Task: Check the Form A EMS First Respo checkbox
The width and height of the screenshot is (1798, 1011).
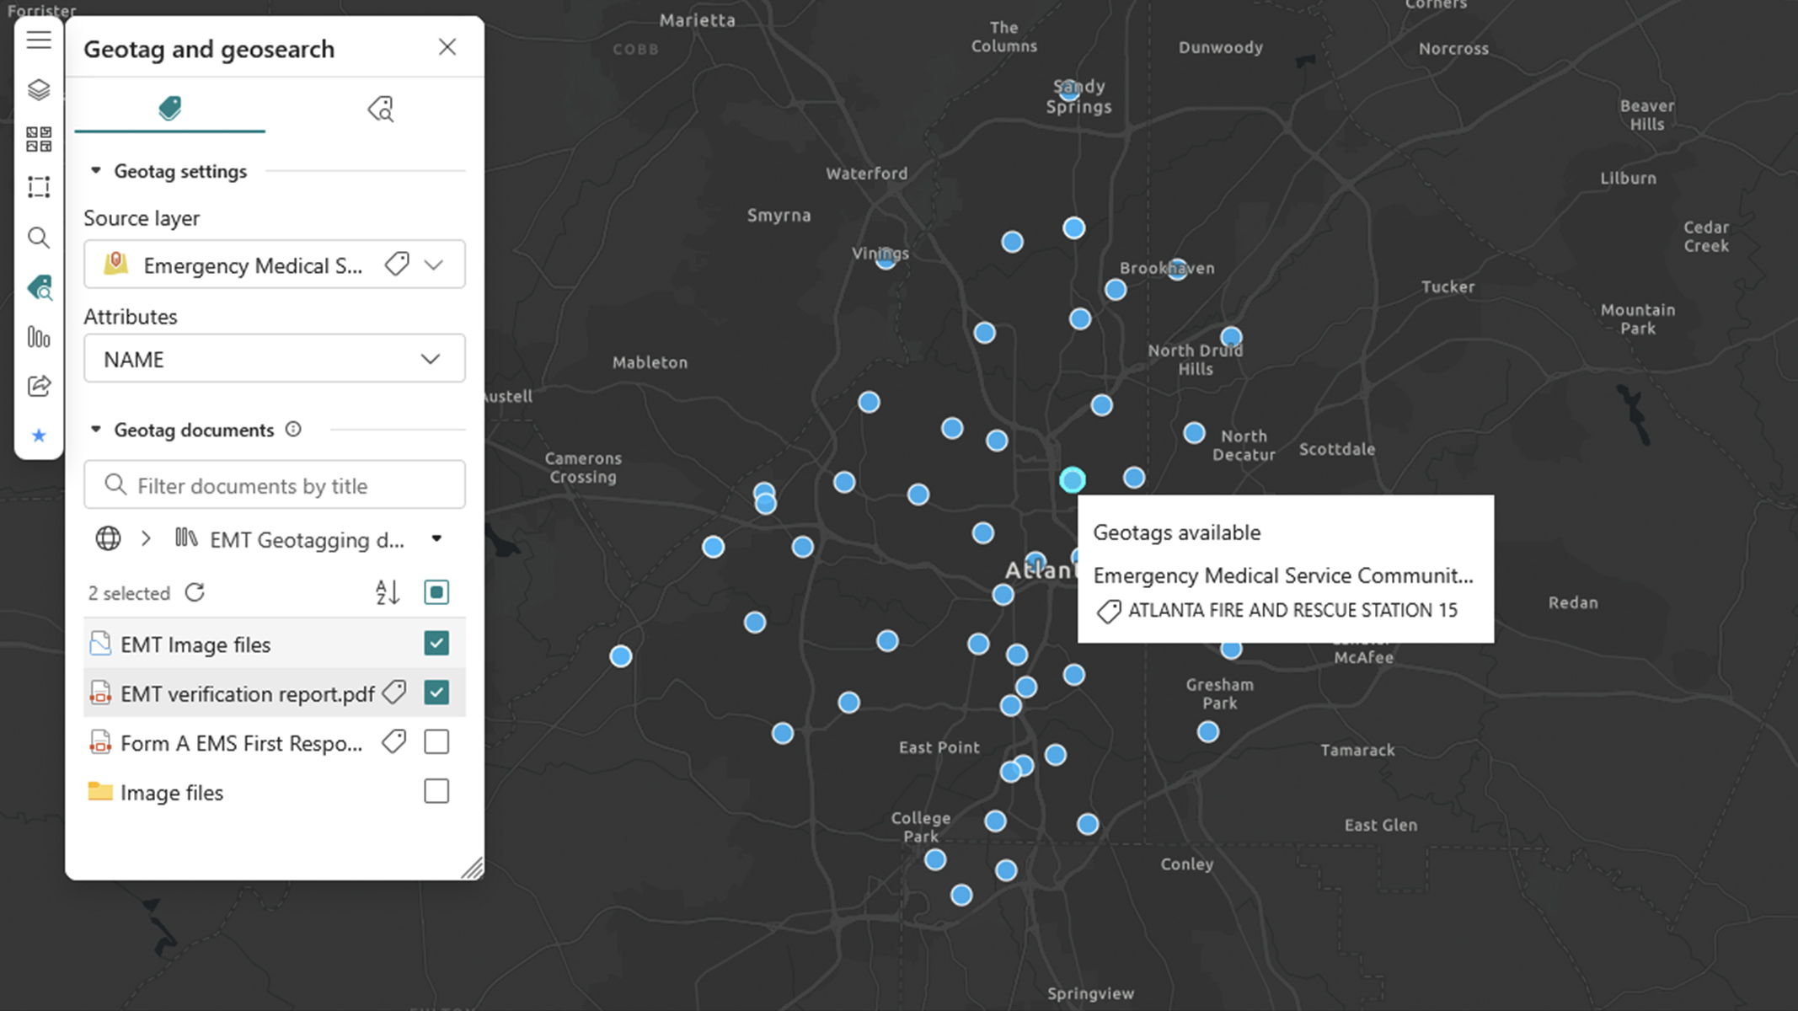Action: [x=436, y=742]
